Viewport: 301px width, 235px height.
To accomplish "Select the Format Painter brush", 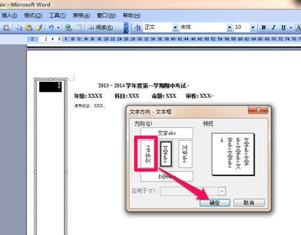I will pos(39,28).
